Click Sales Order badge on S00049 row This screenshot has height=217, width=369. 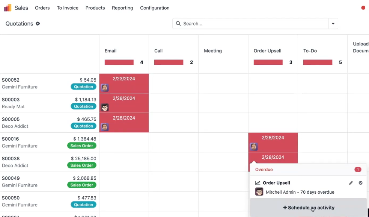(82, 185)
